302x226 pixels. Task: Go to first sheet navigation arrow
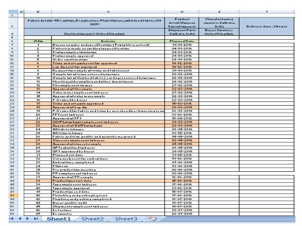(x=11, y=218)
